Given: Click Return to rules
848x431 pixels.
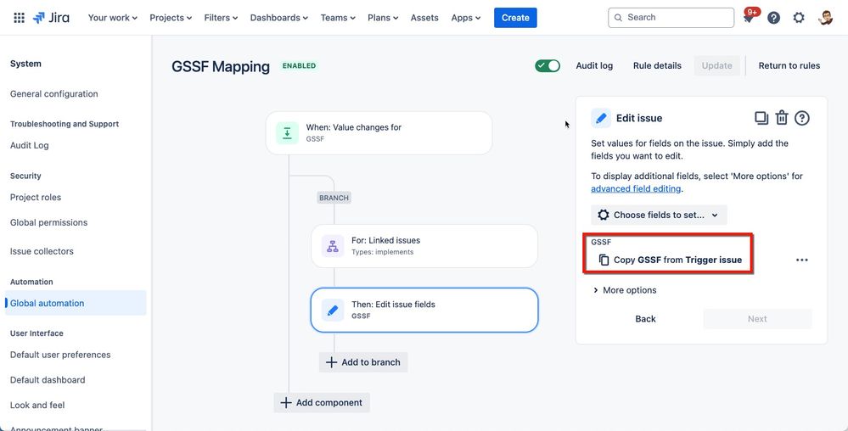Looking at the screenshot, I should [x=789, y=66].
